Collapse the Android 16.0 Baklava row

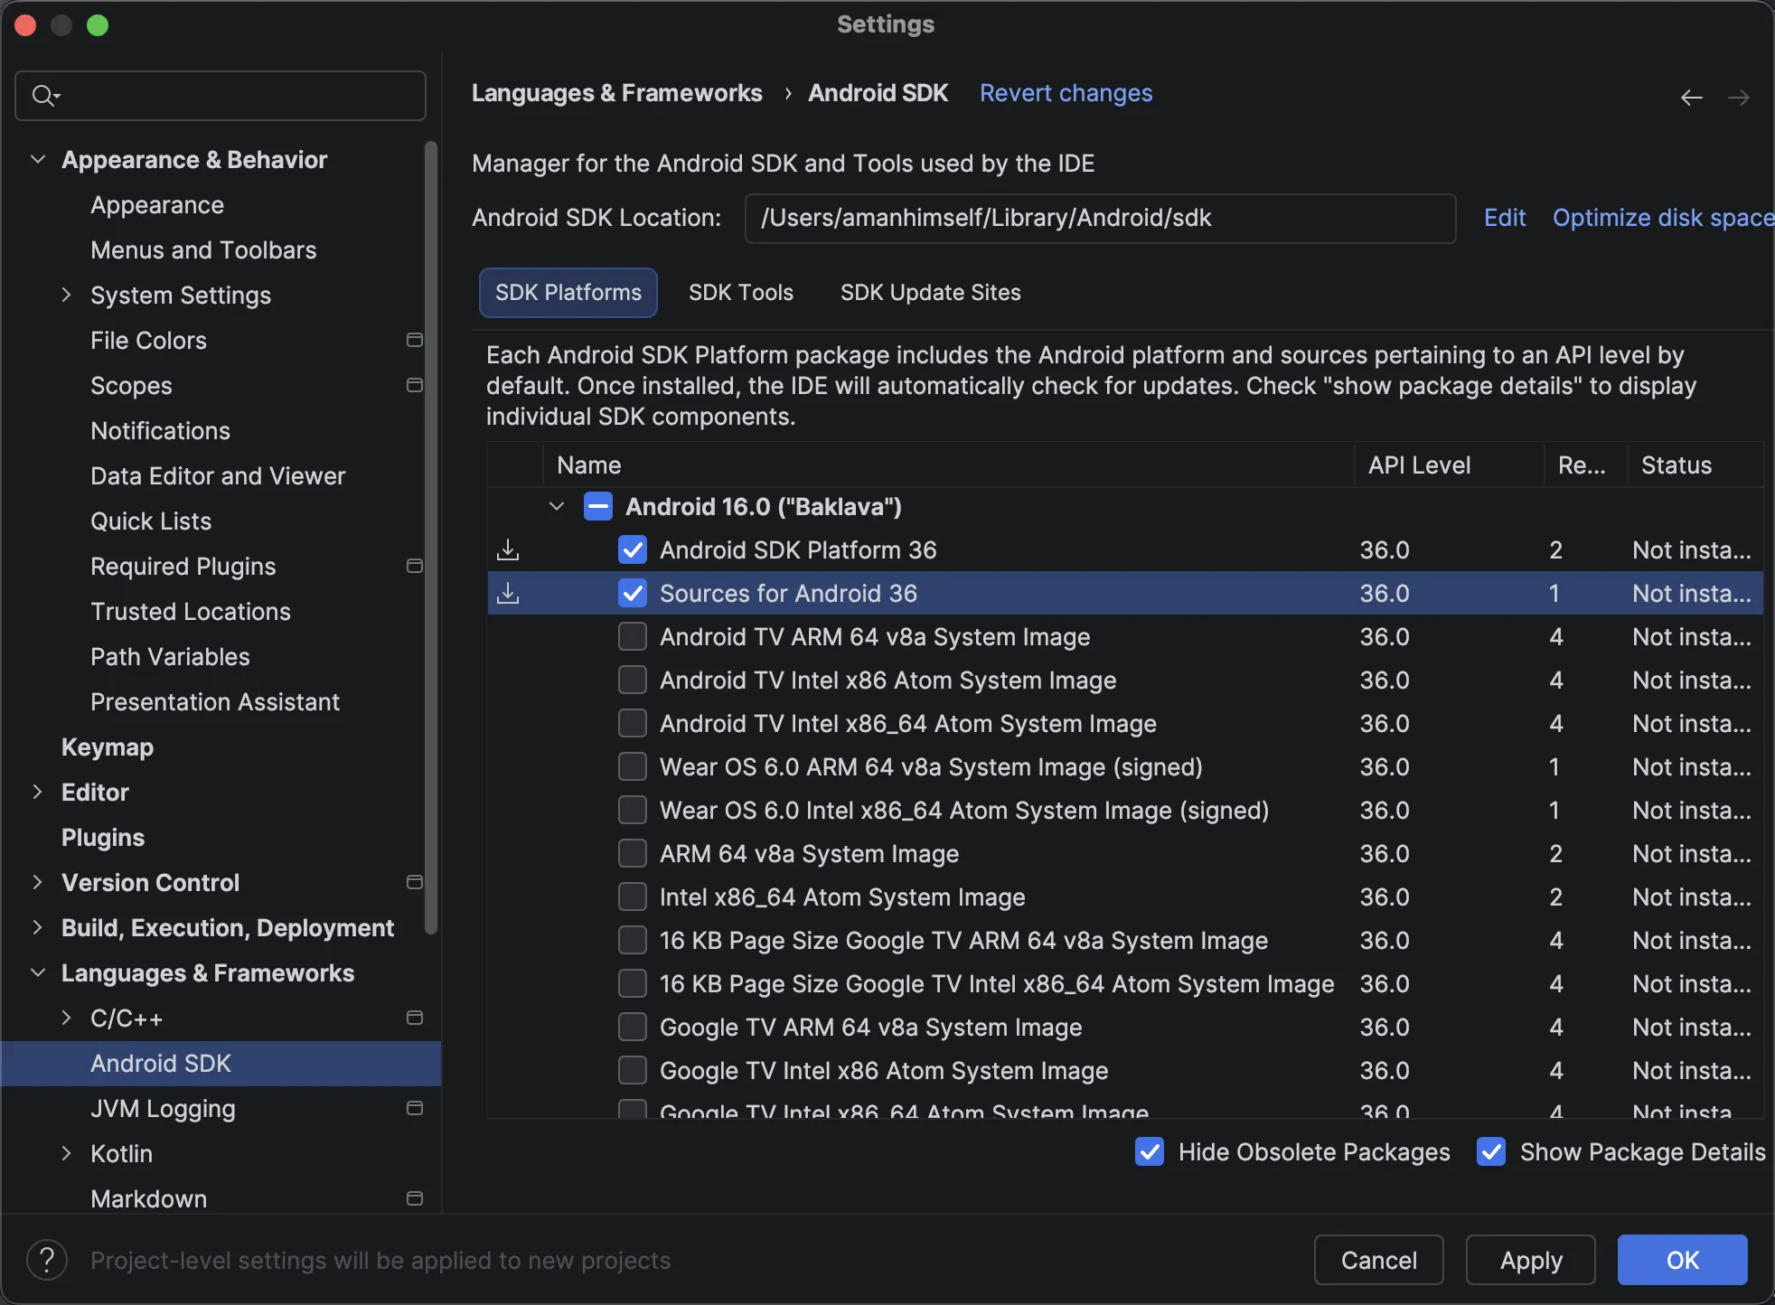tap(557, 506)
